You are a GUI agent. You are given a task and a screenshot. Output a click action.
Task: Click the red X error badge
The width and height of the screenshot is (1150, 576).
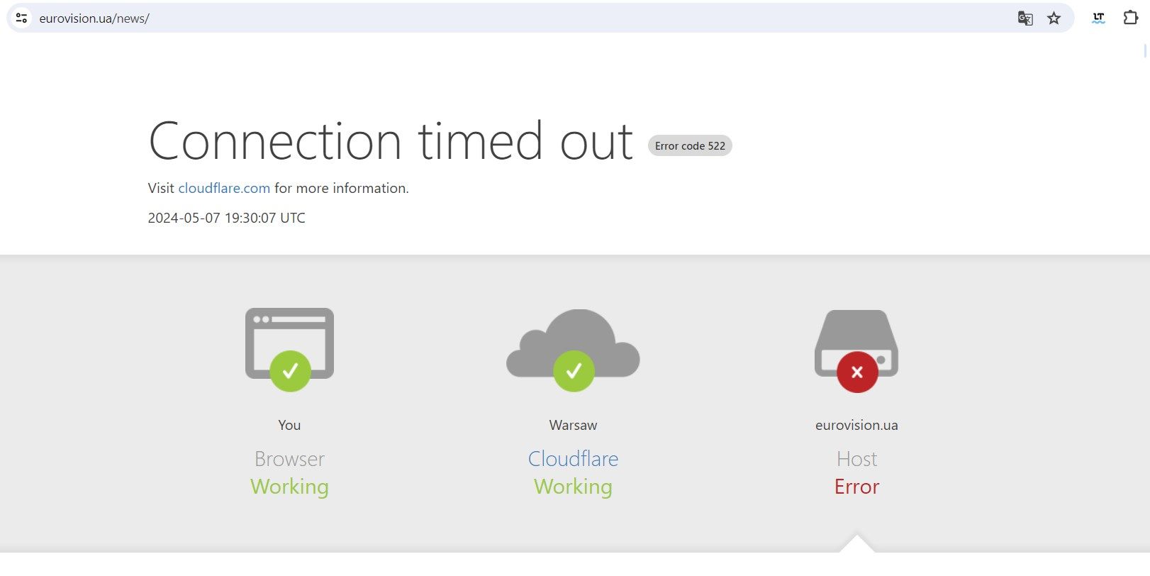(857, 372)
